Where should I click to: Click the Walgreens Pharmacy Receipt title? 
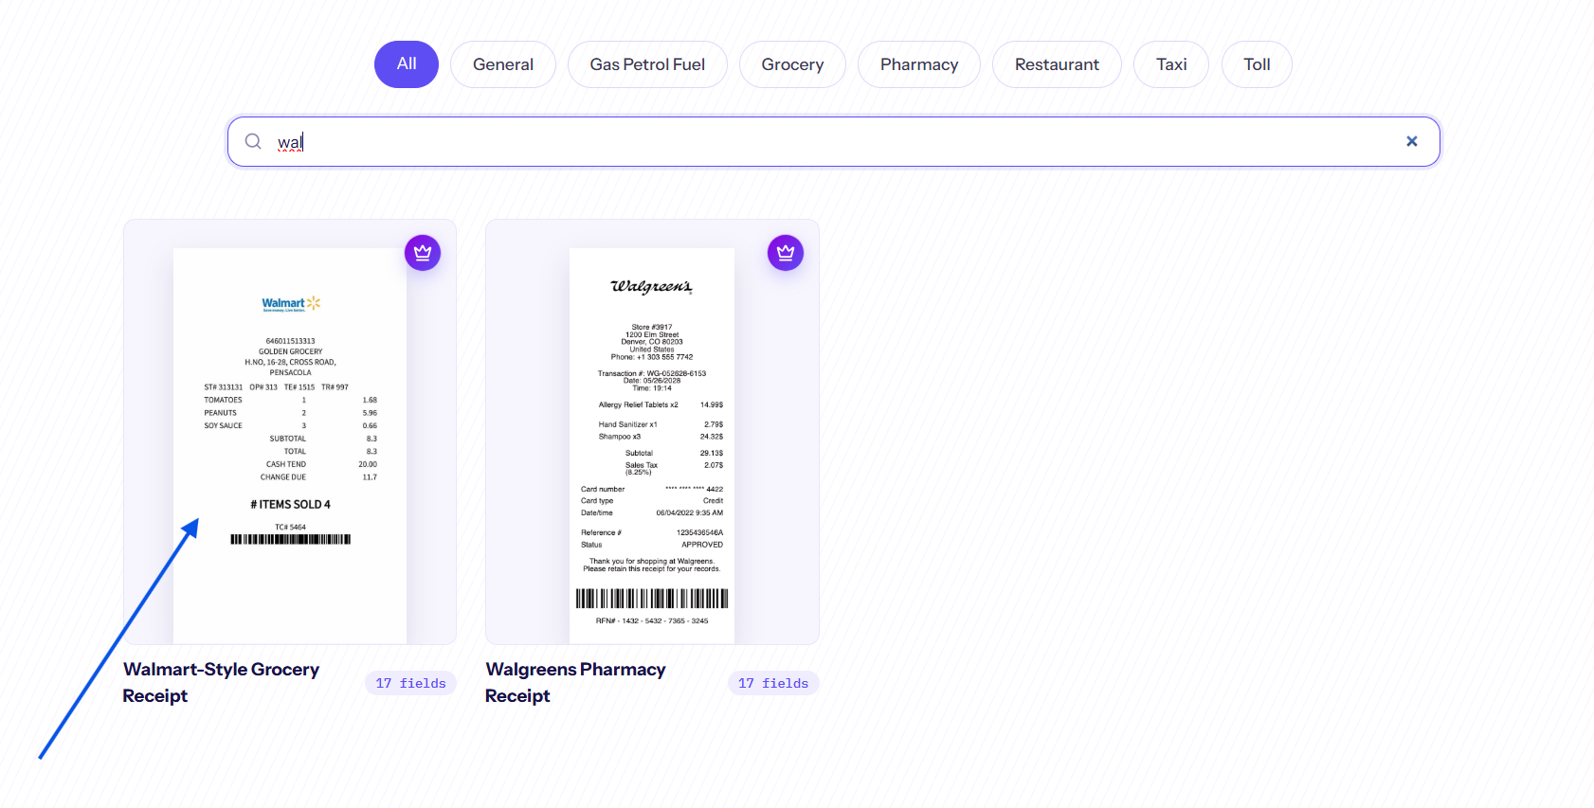coord(575,683)
